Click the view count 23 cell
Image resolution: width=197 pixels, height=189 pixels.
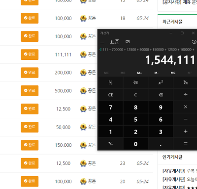pyautogui.click(x=123, y=163)
